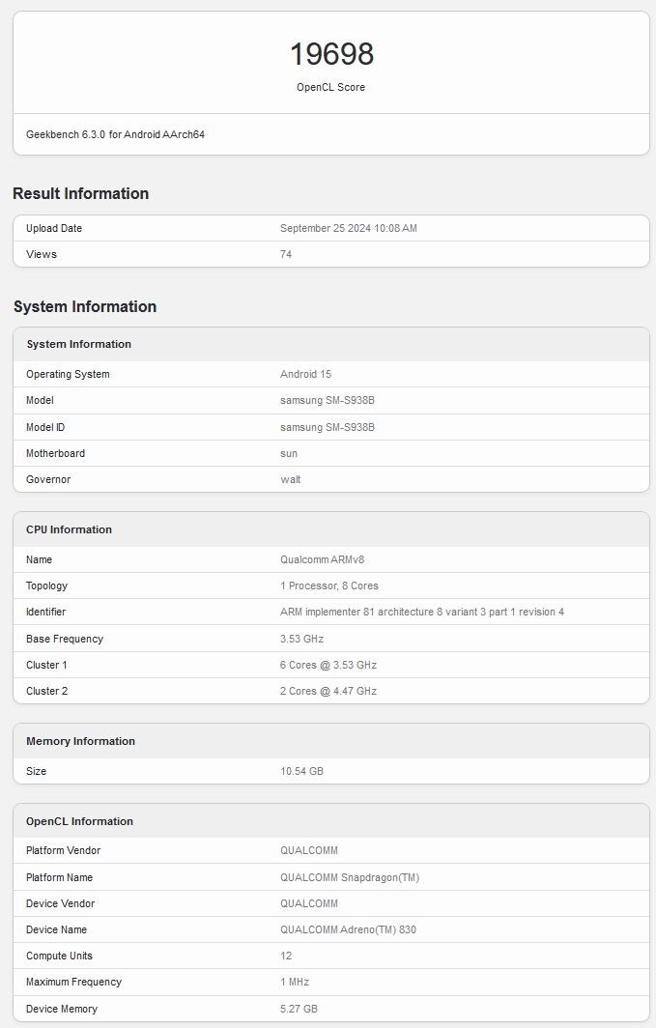656x1028 pixels.
Task: Select the Platform Name QUALCOMM Snapdragon(TM) value
Action: pos(350,878)
